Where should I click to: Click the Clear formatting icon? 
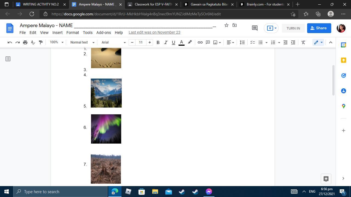[x=303, y=42]
